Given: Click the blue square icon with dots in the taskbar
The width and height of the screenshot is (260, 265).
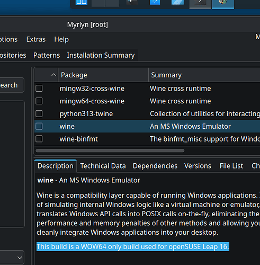Looking at the screenshot, I should [155, 2].
